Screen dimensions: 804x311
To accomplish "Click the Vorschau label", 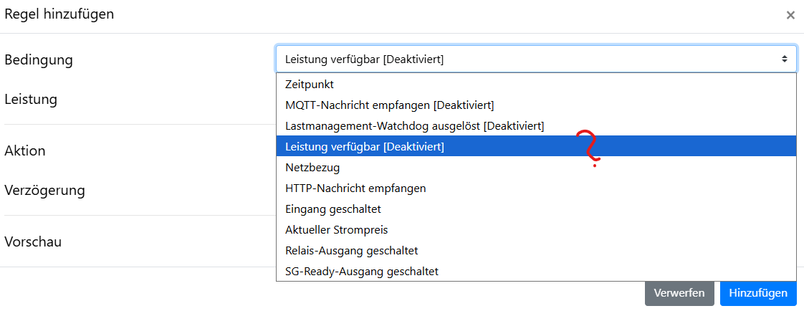I will point(33,241).
